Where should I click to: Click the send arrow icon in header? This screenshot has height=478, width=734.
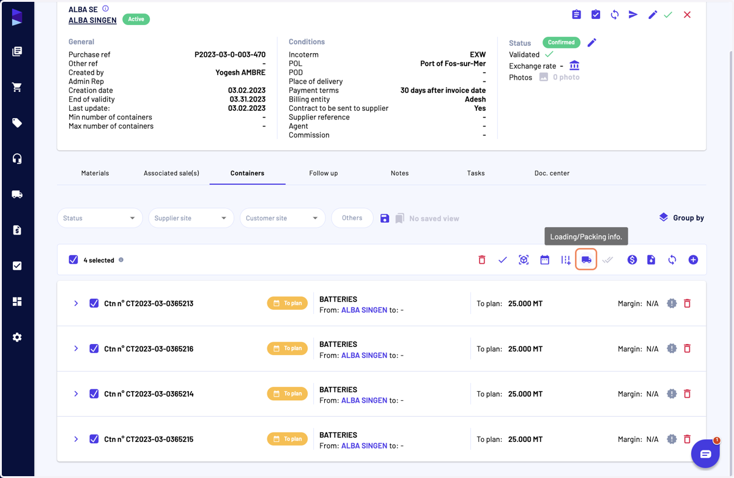tap(633, 15)
